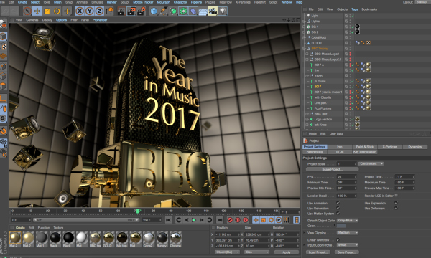Play animation forwards

pyautogui.click(x=194, y=220)
